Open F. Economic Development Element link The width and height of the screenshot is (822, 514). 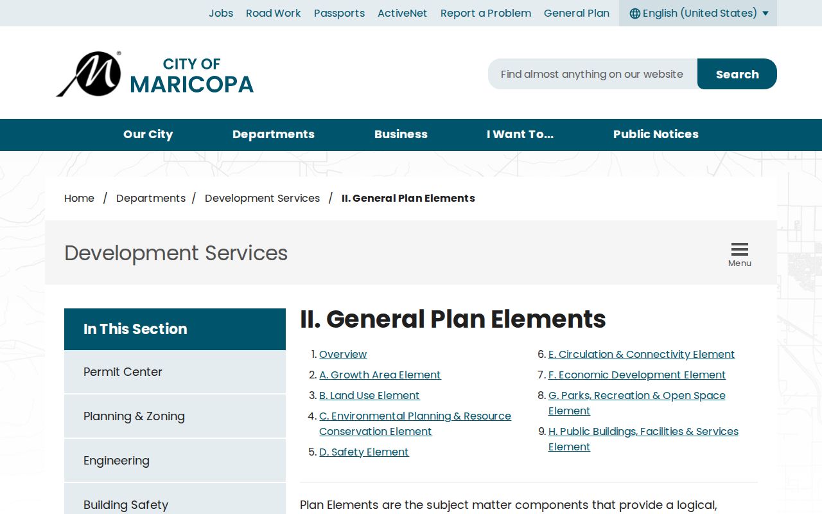click(637, 375)
